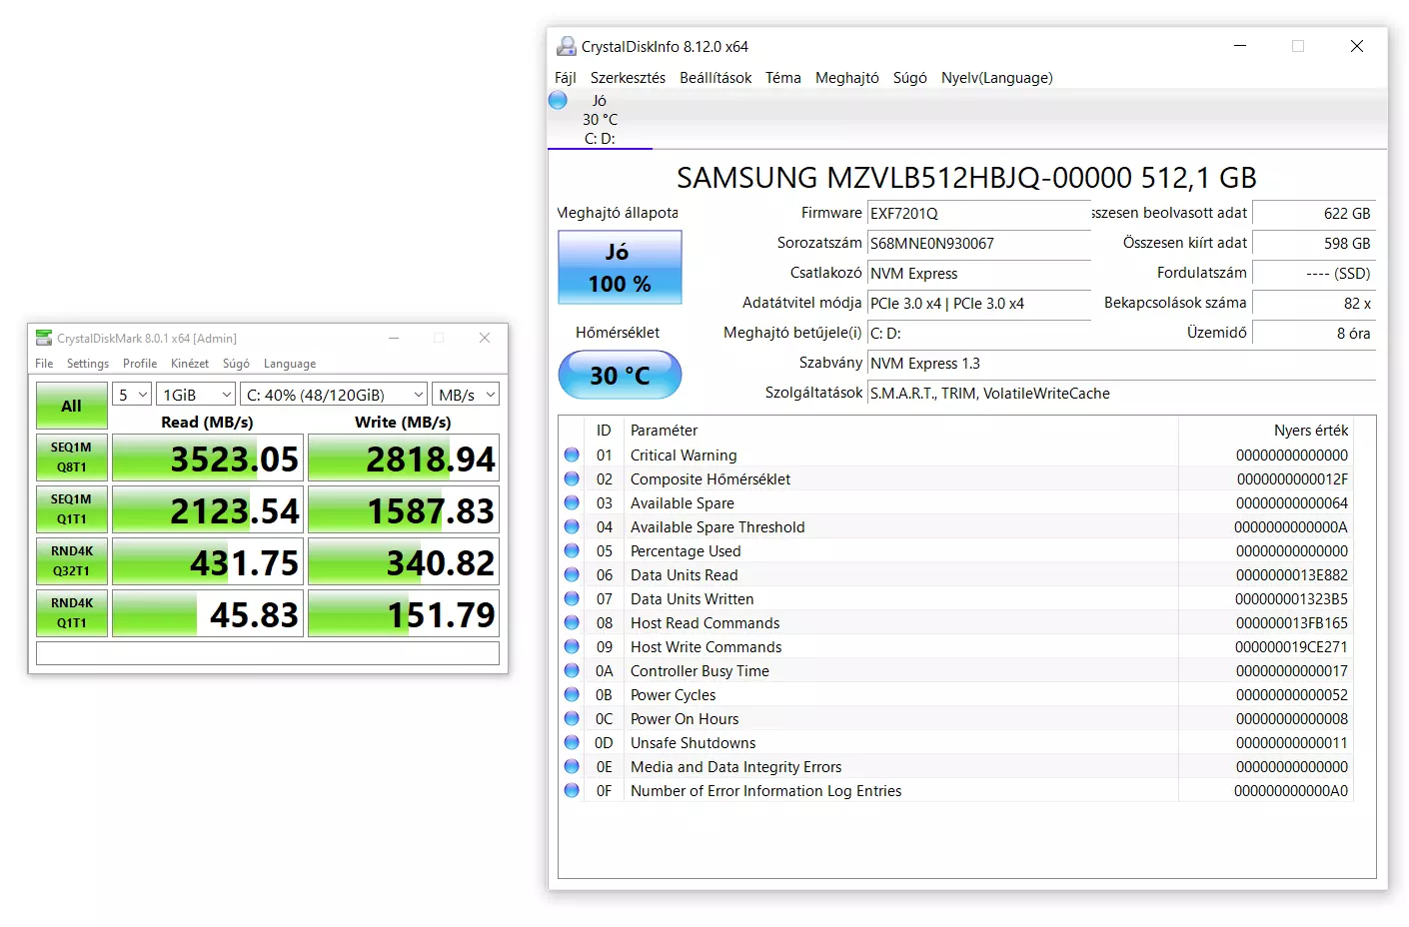The image size is (1409, 927).
Task: Click the ID column header
Action: click(x=604, y=431)
